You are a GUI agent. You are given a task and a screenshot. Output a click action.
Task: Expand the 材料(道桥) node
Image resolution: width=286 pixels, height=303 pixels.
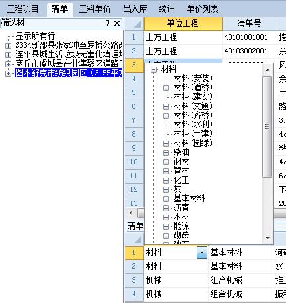[x=166, y=88]
